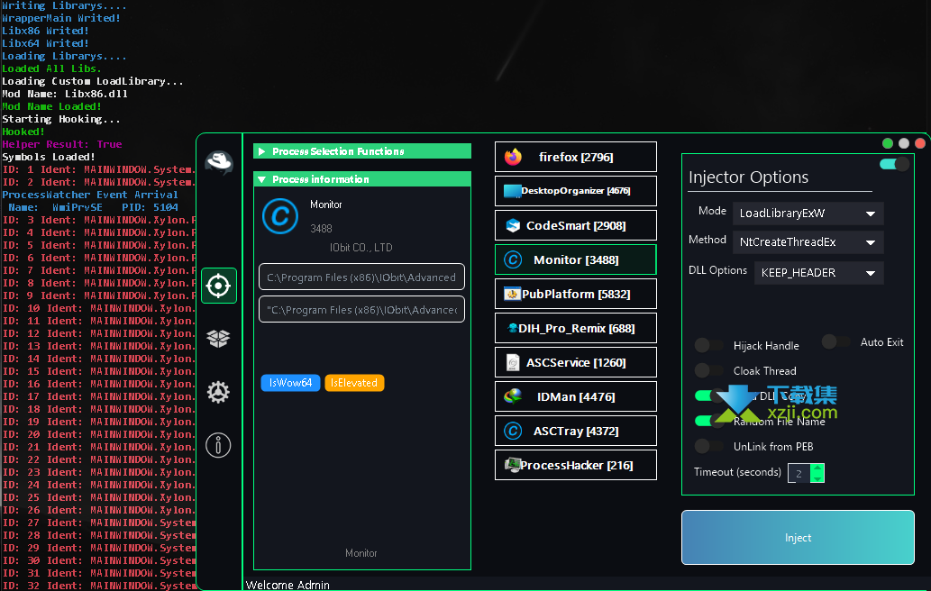
Task: Click the blue Monitor process logo icon
Action: coord(280,216)
